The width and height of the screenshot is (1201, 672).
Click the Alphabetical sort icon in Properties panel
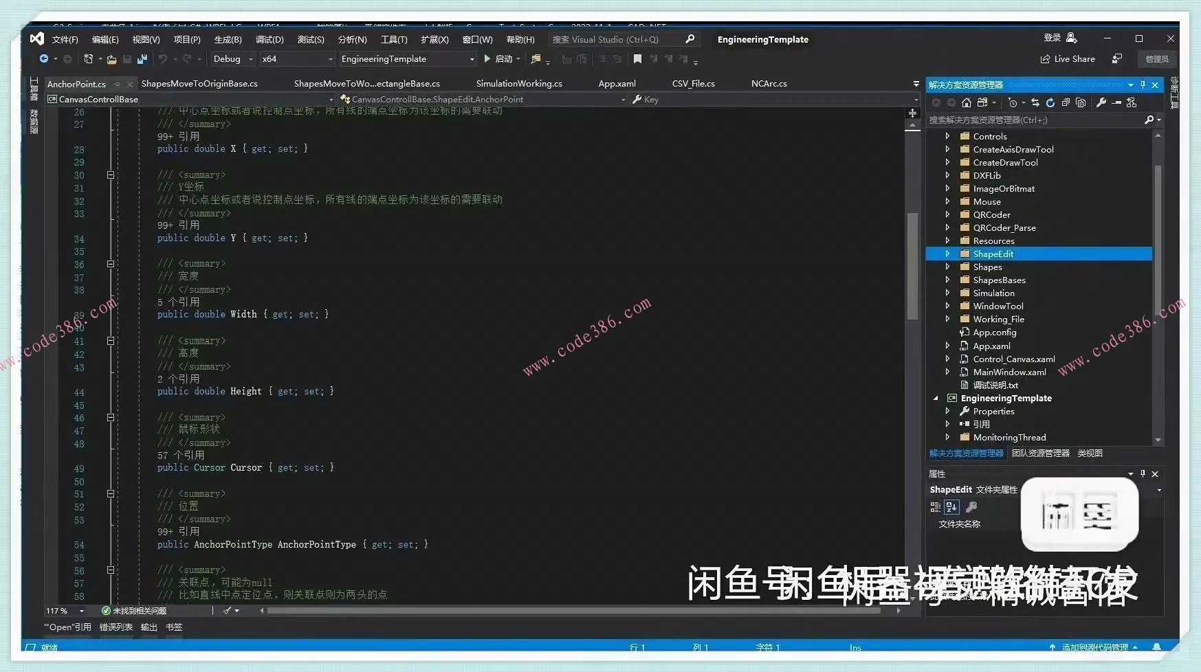(x=951, y=507)
